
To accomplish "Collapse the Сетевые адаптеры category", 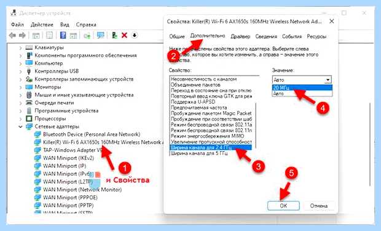I will click(20, 127).
